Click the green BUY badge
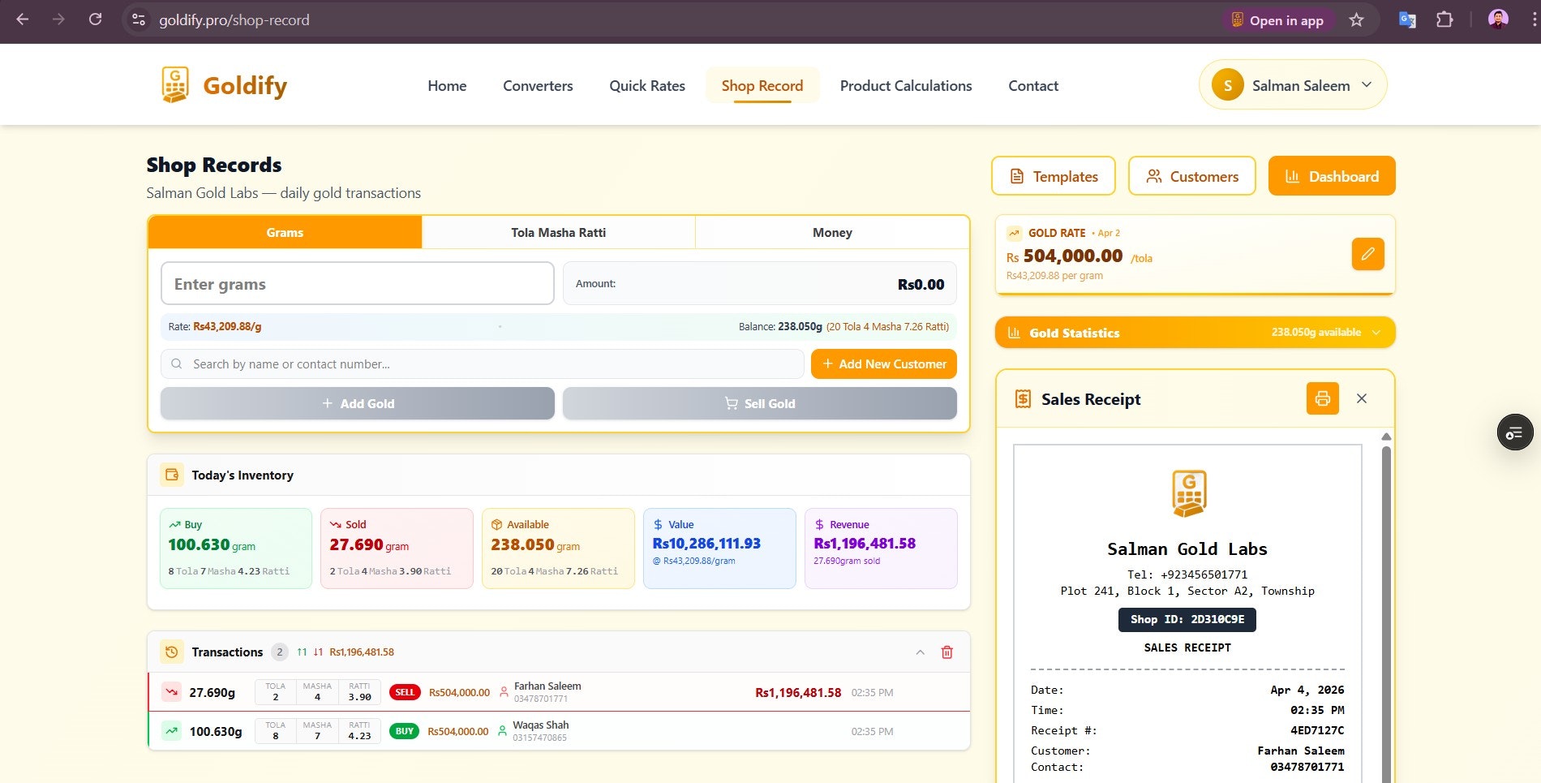The width and height of the screenshot is (1541, 783). 404,731
